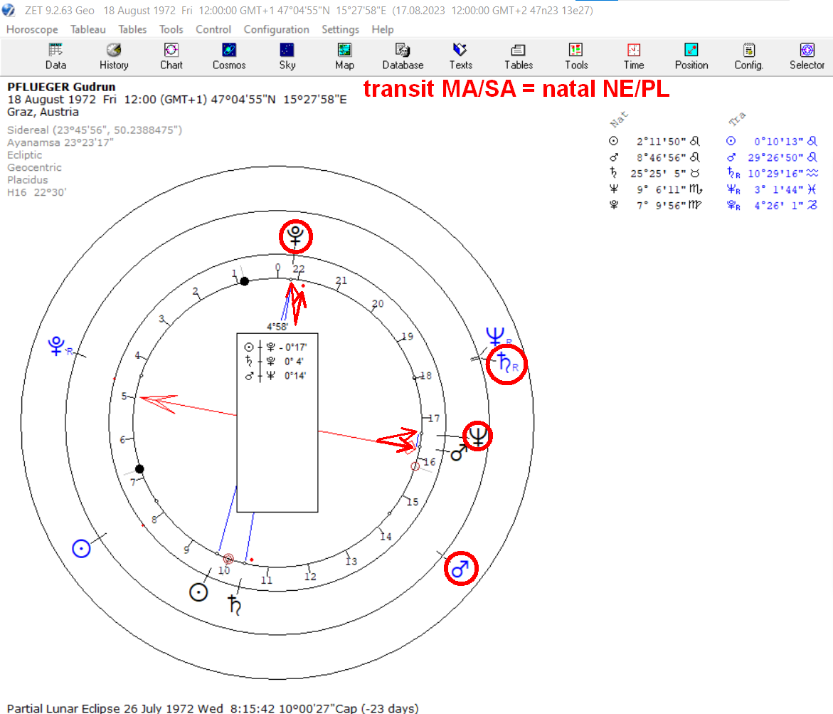Click the Graz, Austria location text
Screen dimensions: 833x714
(43, 112)
